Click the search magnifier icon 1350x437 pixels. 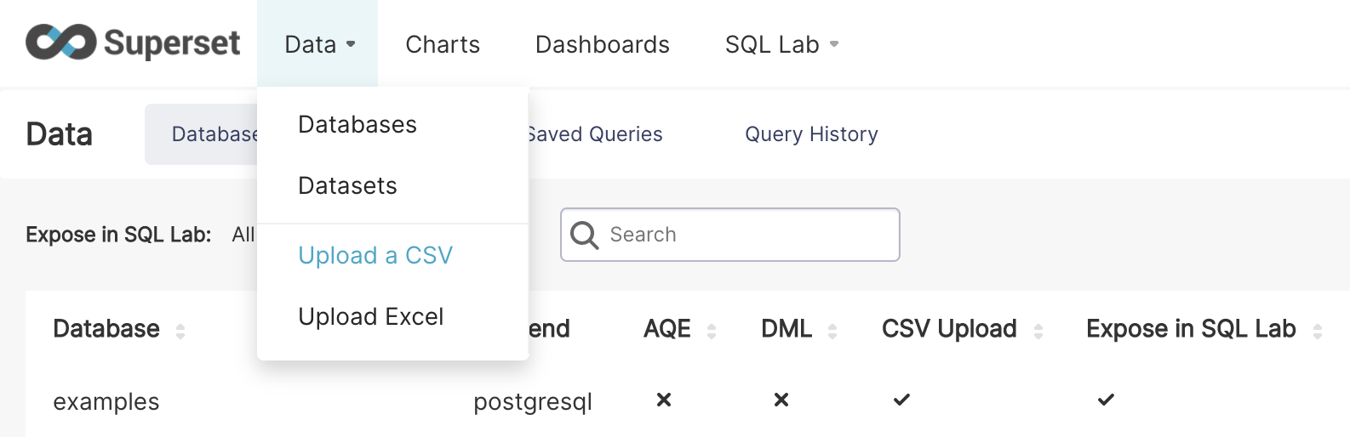(584, 235)
